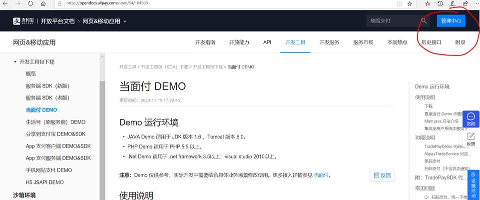This screenshot has height=200, width=480.
Task: Click the share page icon
Action: 466,3
